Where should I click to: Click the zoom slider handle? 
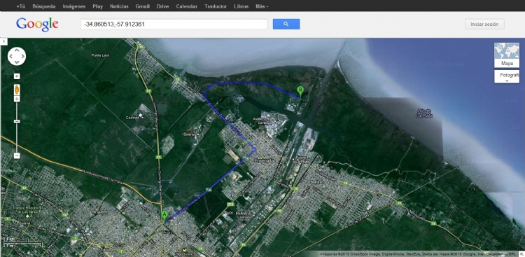pos(17,121)
